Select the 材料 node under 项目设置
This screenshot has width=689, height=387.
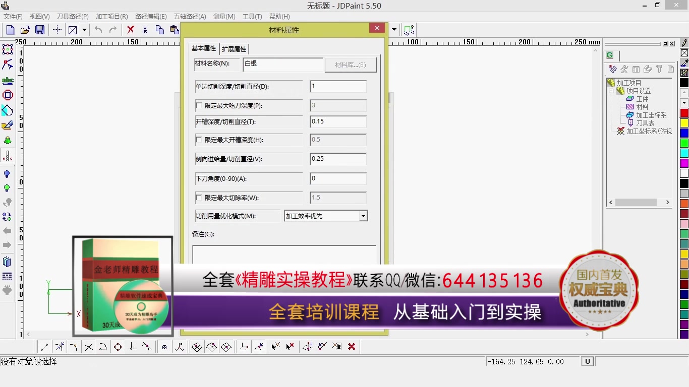(x=643, y=106)
